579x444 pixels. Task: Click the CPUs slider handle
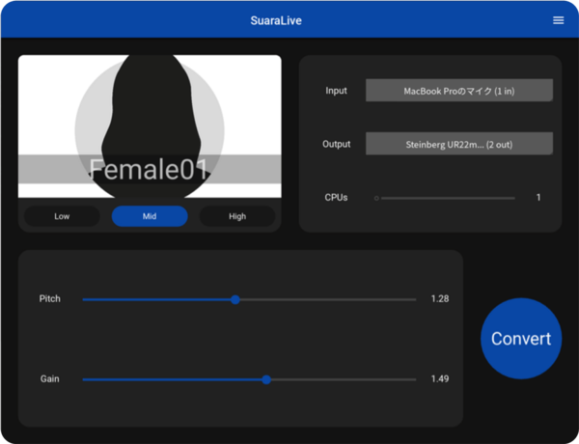pos(376,198)
